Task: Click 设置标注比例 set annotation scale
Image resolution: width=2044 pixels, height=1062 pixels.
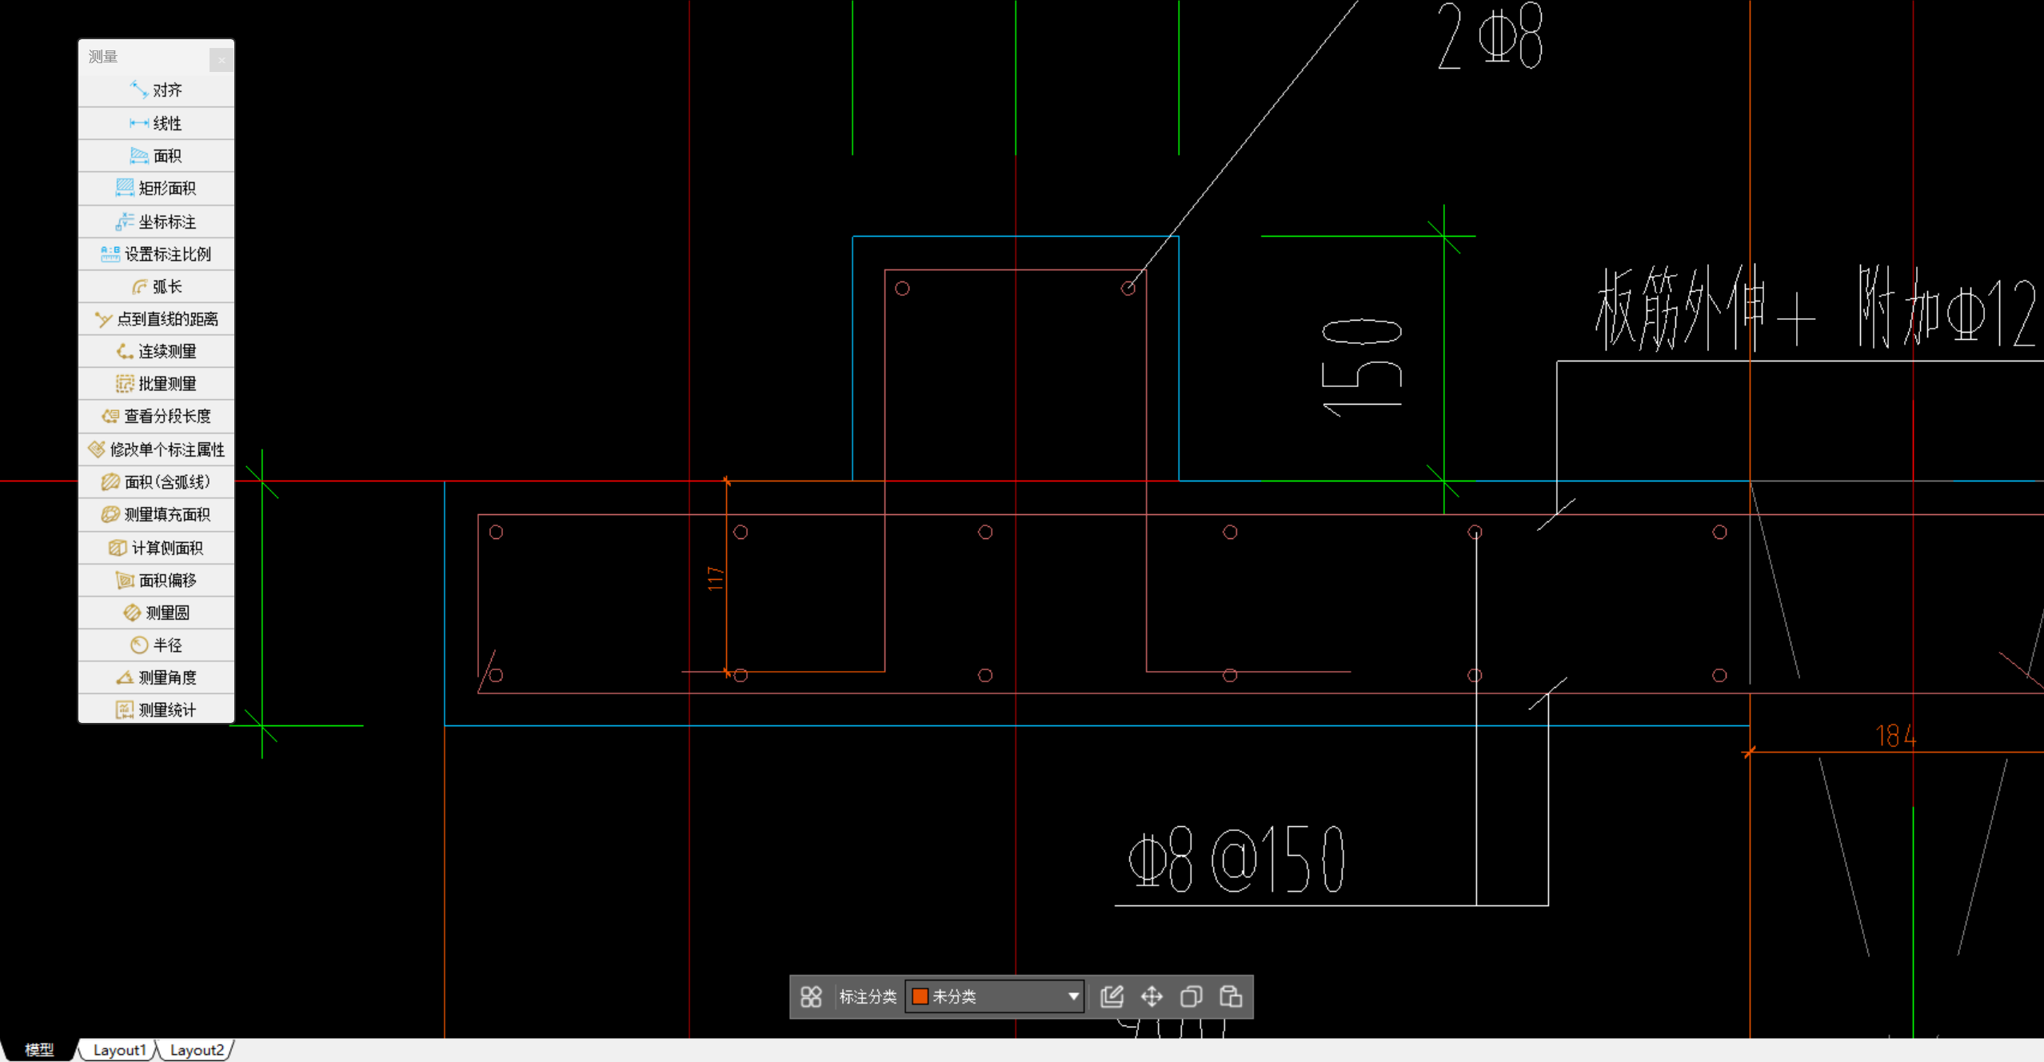Action: point(157,254)
